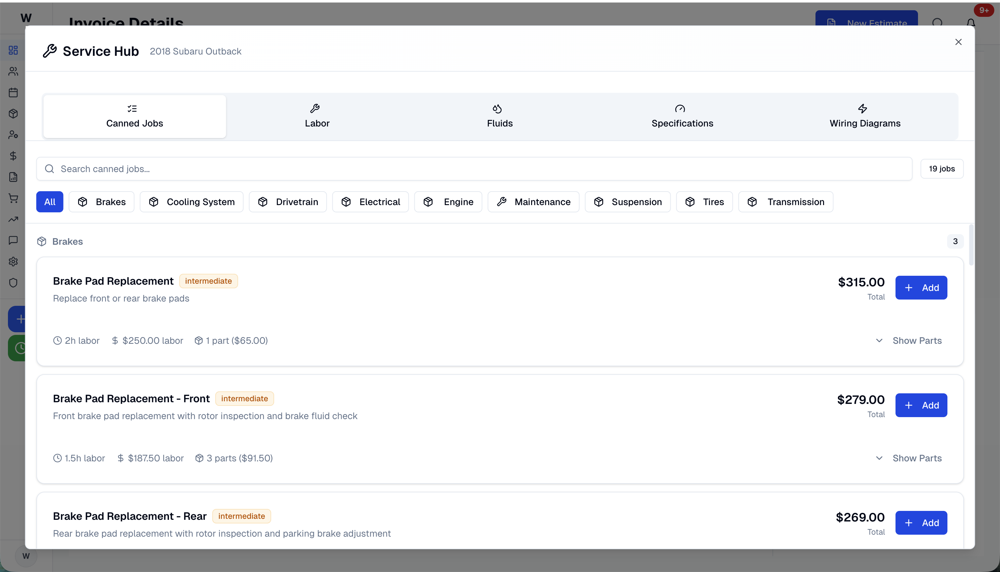This screenshot has width=1000, height=572.
Task: Open customers people icon in background sidebar
Action: coord(13,71)
